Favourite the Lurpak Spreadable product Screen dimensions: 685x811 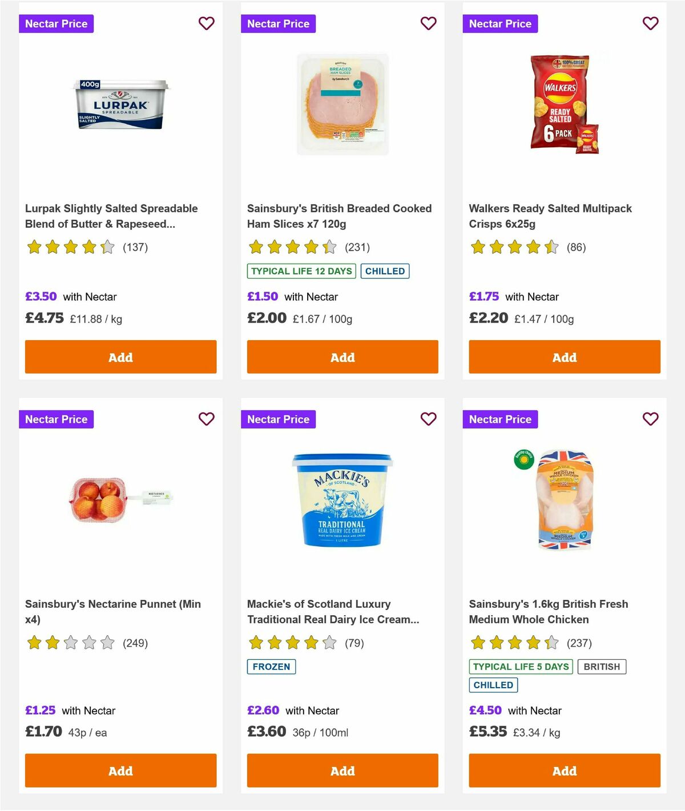[x=206, y=23]
